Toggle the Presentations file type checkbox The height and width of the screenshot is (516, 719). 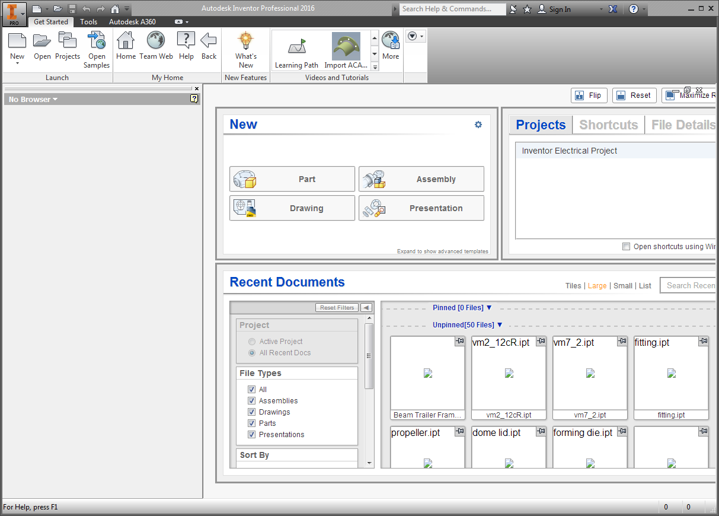point(251,435)
